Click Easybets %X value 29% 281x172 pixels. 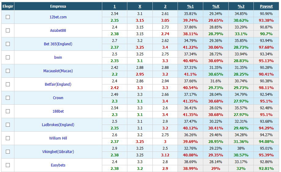(x=216, y=169)
